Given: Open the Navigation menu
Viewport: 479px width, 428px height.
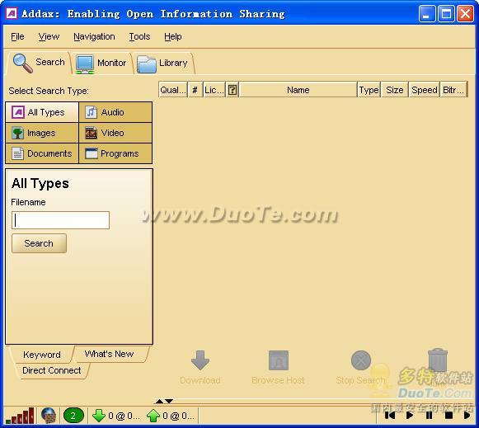Looking at the screenshot, I should (x=94, y=36).
